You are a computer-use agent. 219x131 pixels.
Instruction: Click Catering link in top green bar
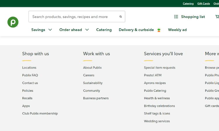[188, 3]
